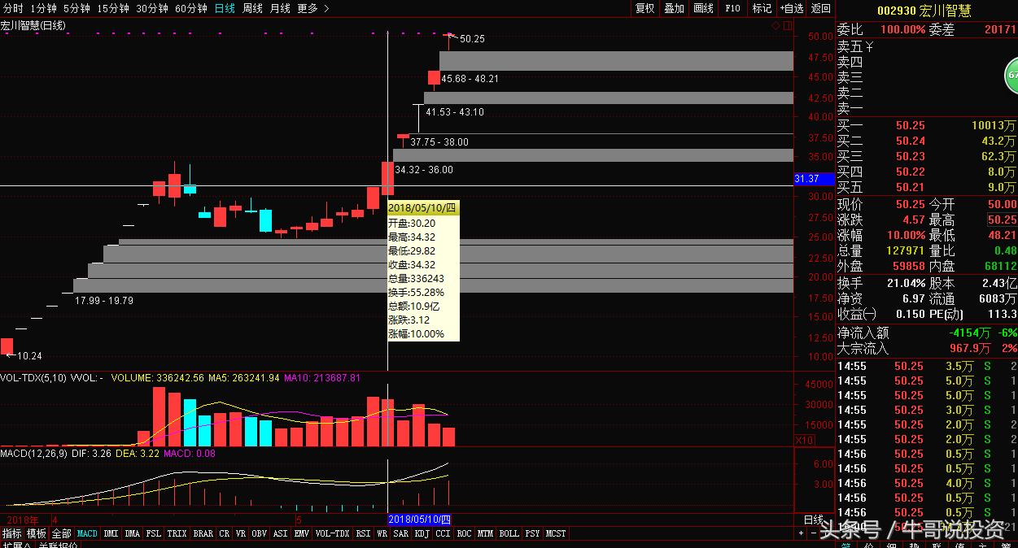1018x548 pixels.
Task: Click the 净流入额 net inflow row
Action: 927,333
